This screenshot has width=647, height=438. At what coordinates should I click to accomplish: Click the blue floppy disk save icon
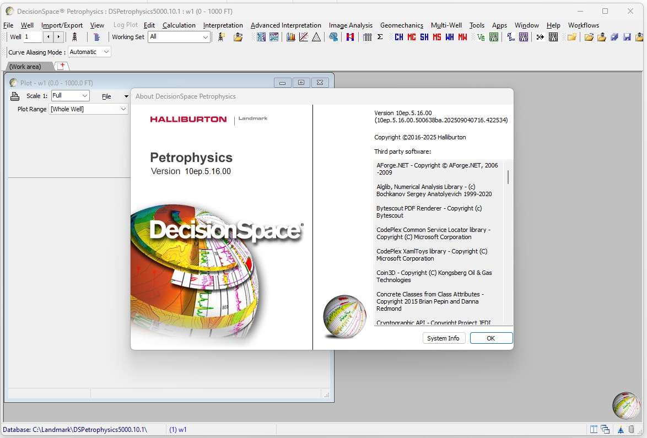coord(627,37)
